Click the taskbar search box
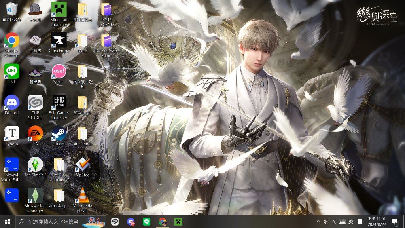405x228 pixels. pos(61,222)
